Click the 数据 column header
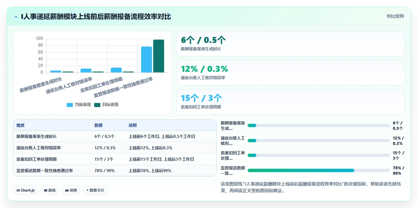This screenshot has height=208, width=418. tap(99, 125)
